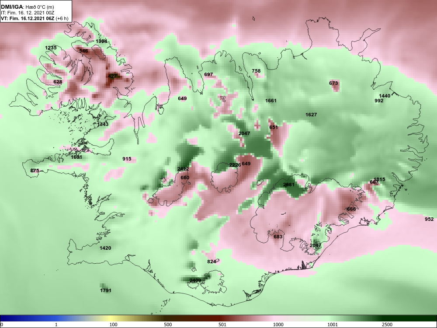Select the 1815 map value

tap(379, 179)
